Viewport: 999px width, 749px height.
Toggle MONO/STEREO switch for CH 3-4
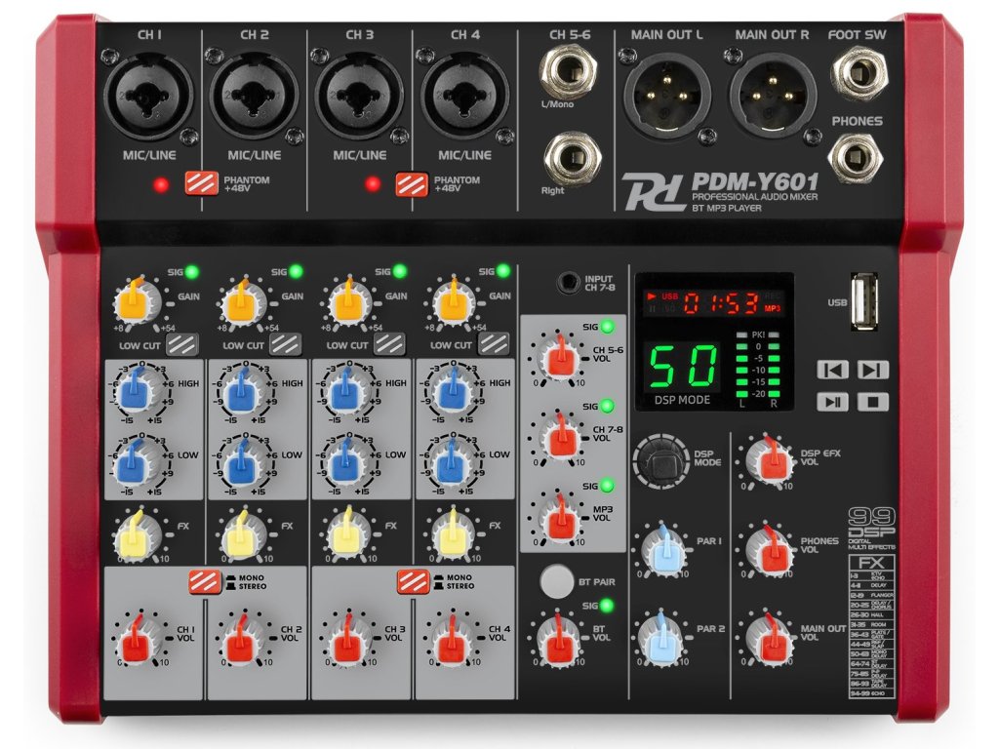(x=414, y=581)
